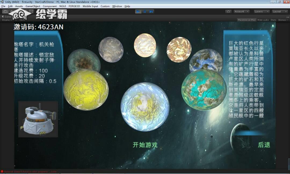Open the NGUI menu
Screen dimensions: 290x174
click(63, 6)
